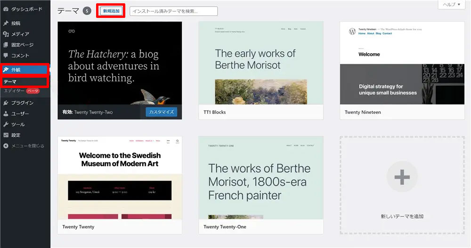Expand the ヘルプ dropdown tab

click(x=452, y=4)
